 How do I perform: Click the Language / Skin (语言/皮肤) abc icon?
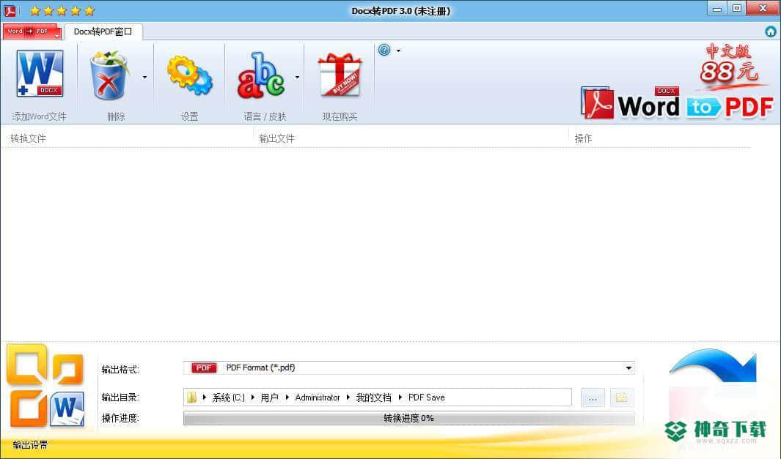(261, 75)
